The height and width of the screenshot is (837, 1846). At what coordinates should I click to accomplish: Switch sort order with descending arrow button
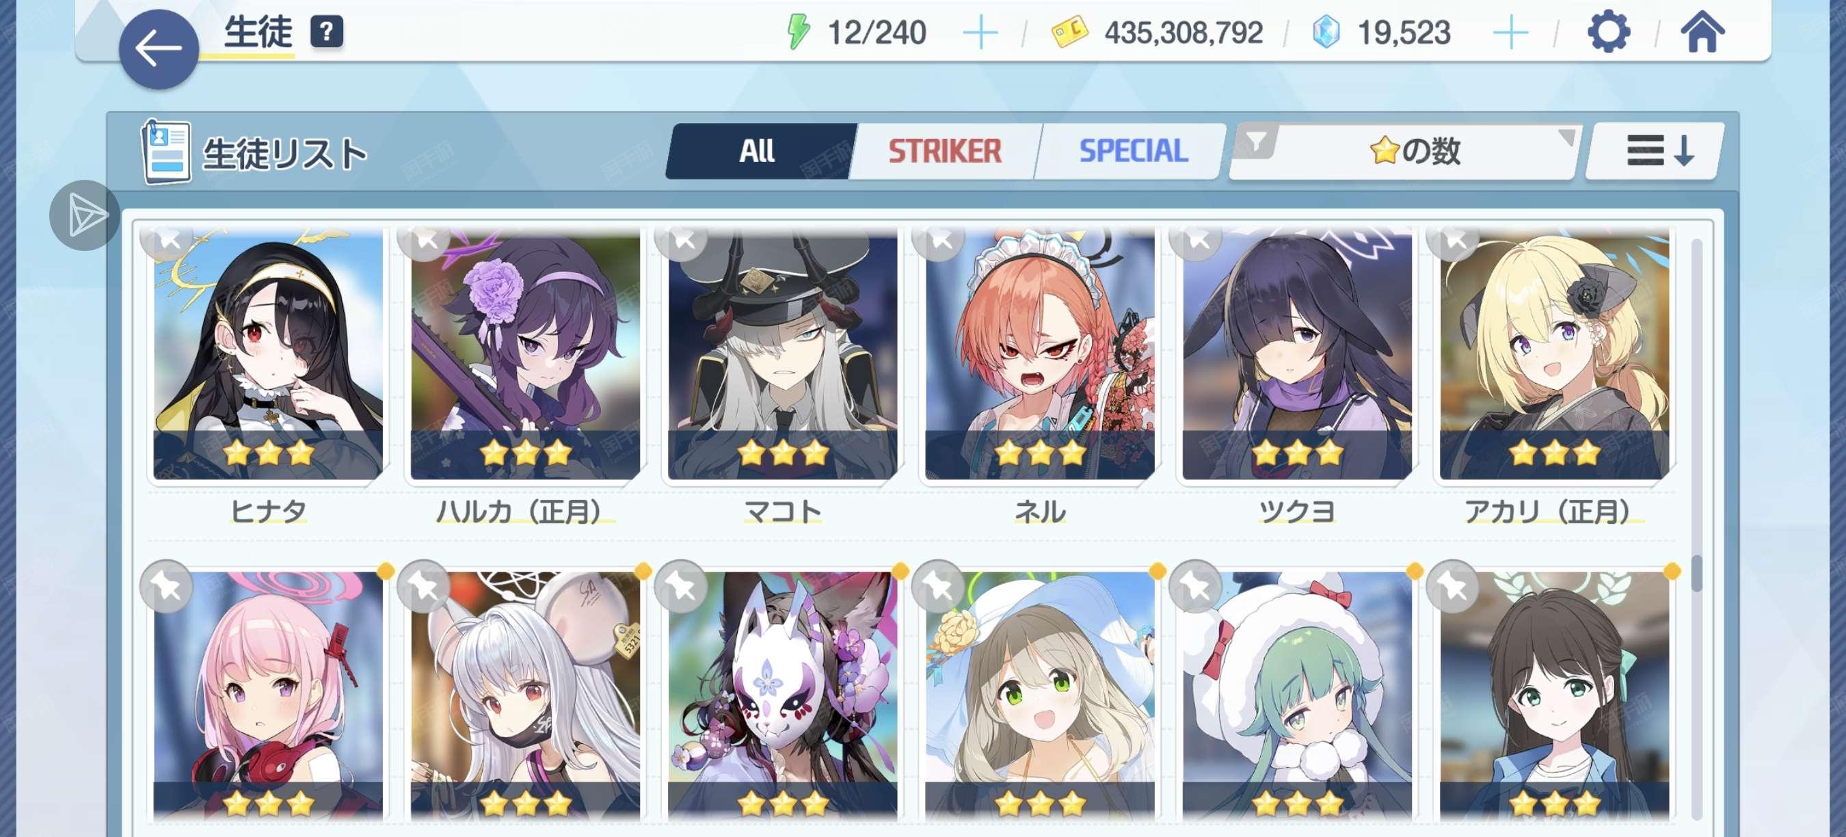click(1657, 150)
